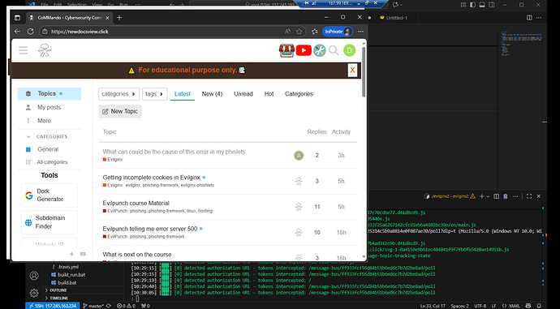Open the green D user avatar menu
The image size is (560, 309).
tap(349, 50)
